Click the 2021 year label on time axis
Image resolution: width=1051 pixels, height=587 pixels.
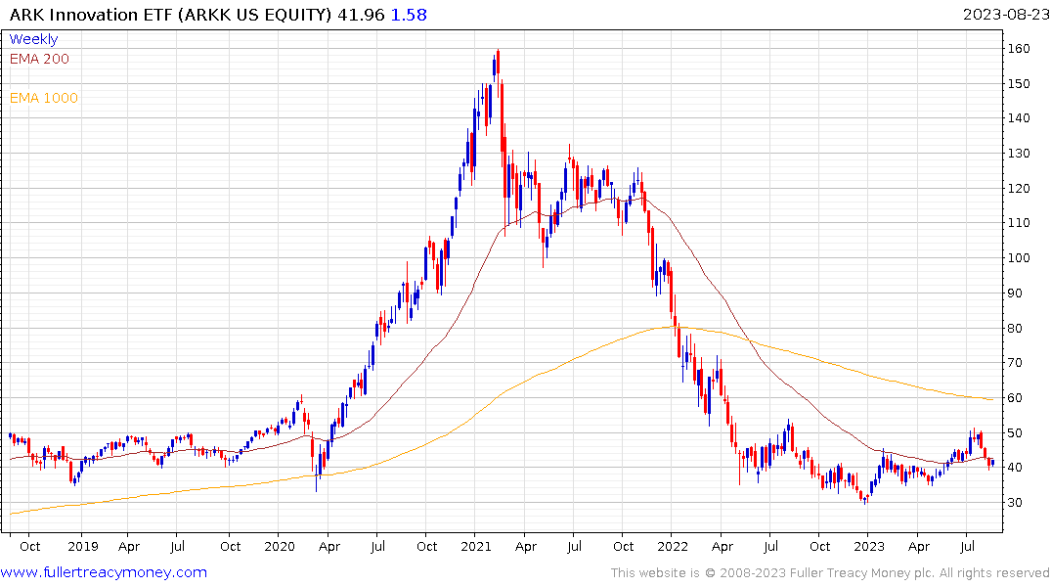(x=476, y=546)
